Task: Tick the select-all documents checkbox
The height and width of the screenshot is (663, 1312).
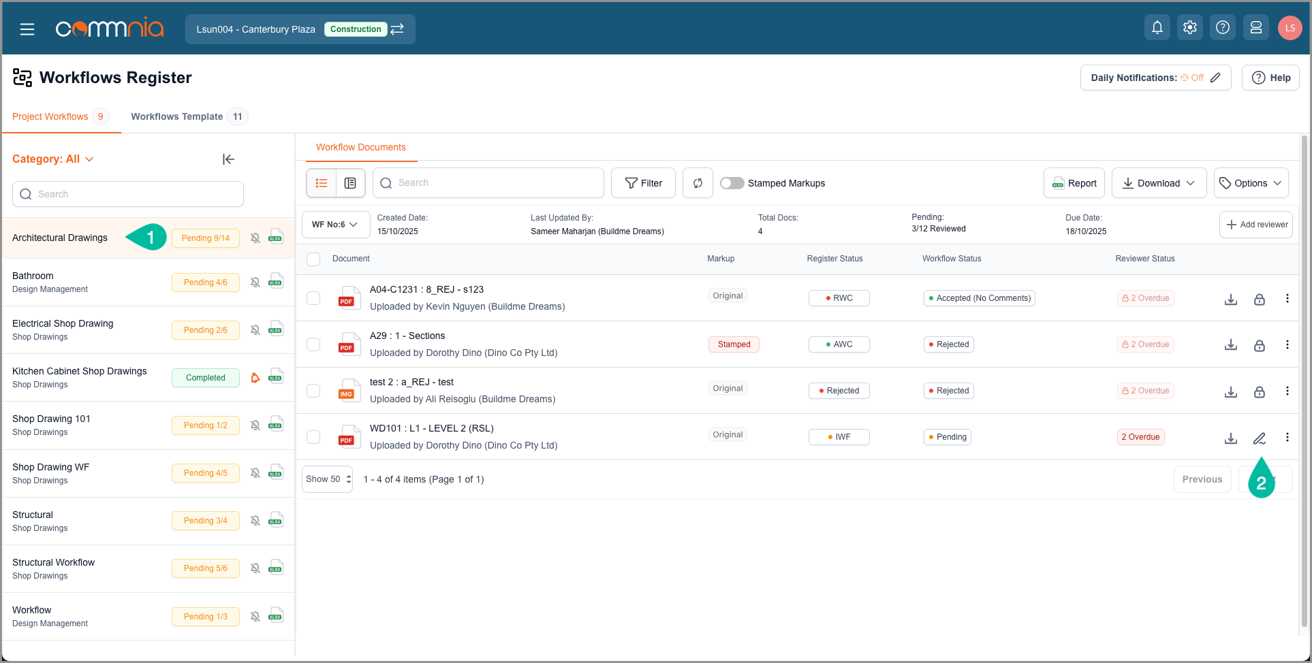Action: click(313, 259)
